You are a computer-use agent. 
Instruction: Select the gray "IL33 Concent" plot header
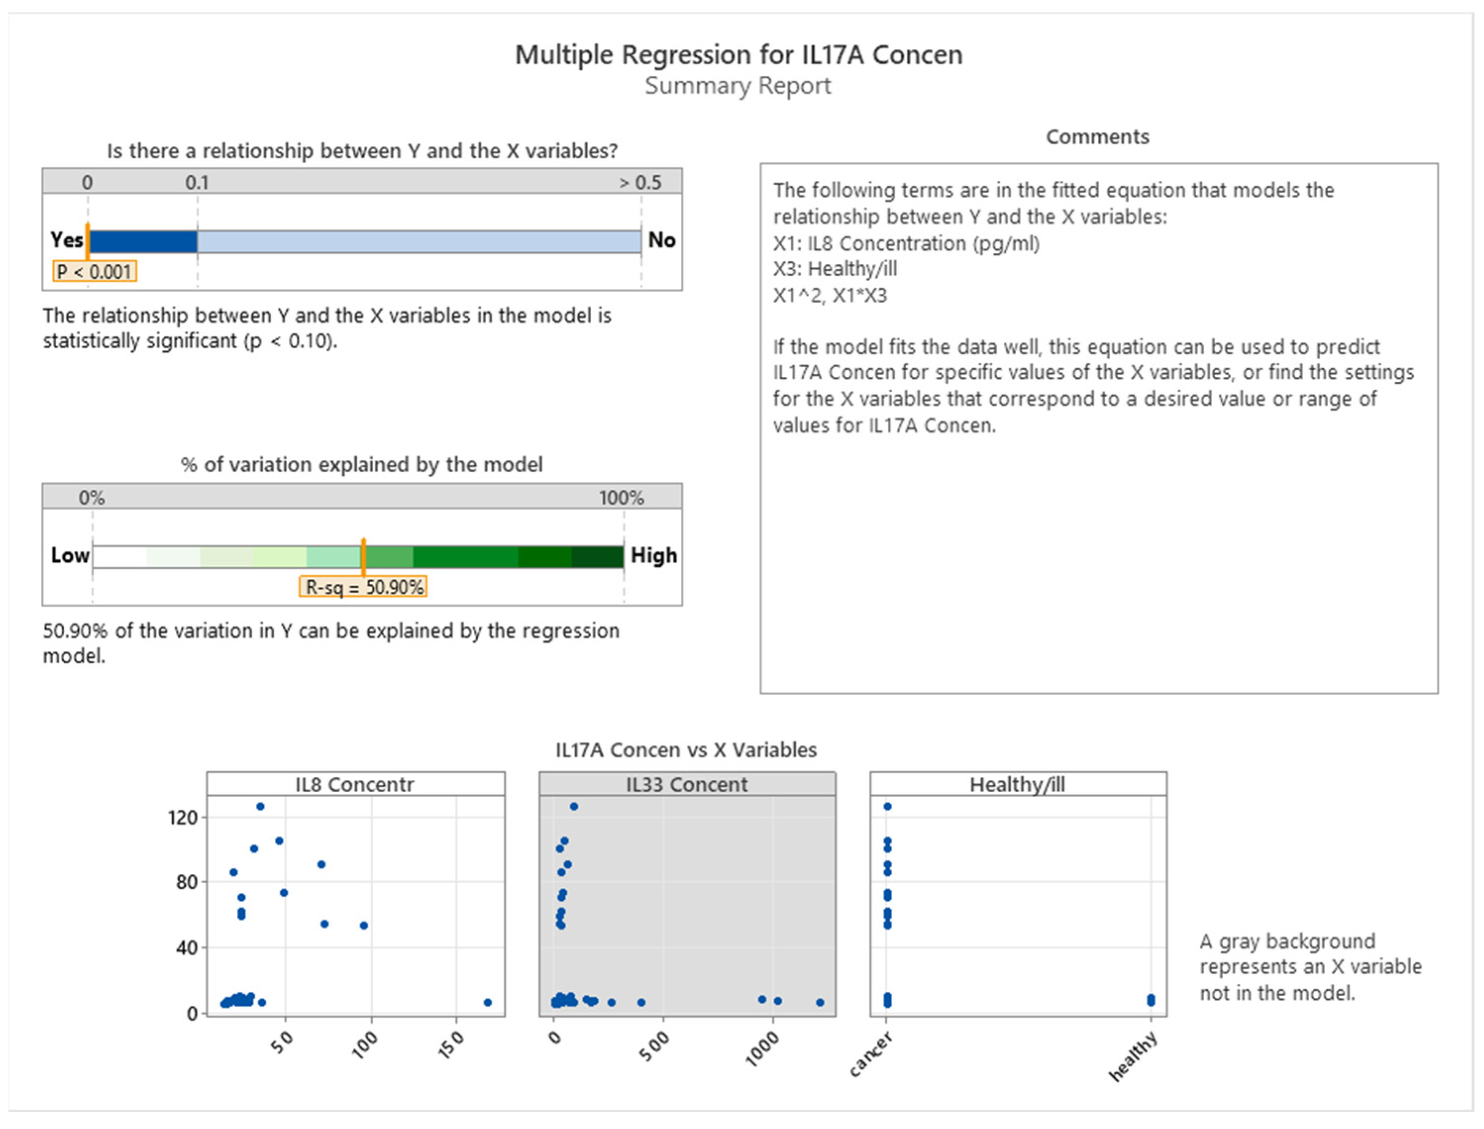point(686,784)
